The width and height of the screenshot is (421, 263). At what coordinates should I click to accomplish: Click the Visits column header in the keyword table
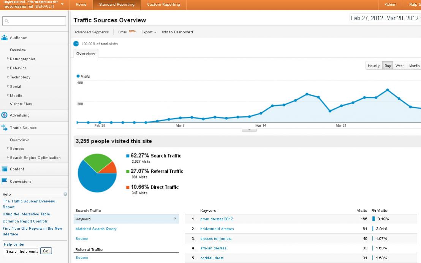pyautogui.click(x=362, y=210)
